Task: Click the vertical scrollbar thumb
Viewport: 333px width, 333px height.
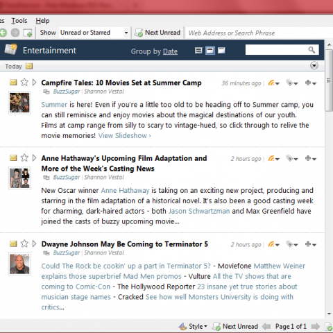Action: point(329,80)
